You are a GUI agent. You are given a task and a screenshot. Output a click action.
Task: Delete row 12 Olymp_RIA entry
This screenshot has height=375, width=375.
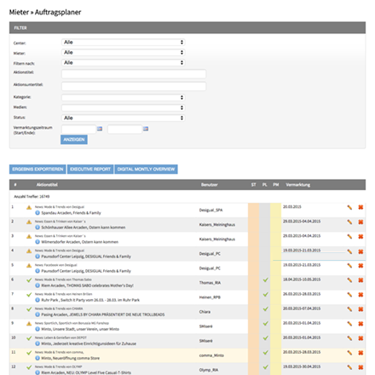361,367
